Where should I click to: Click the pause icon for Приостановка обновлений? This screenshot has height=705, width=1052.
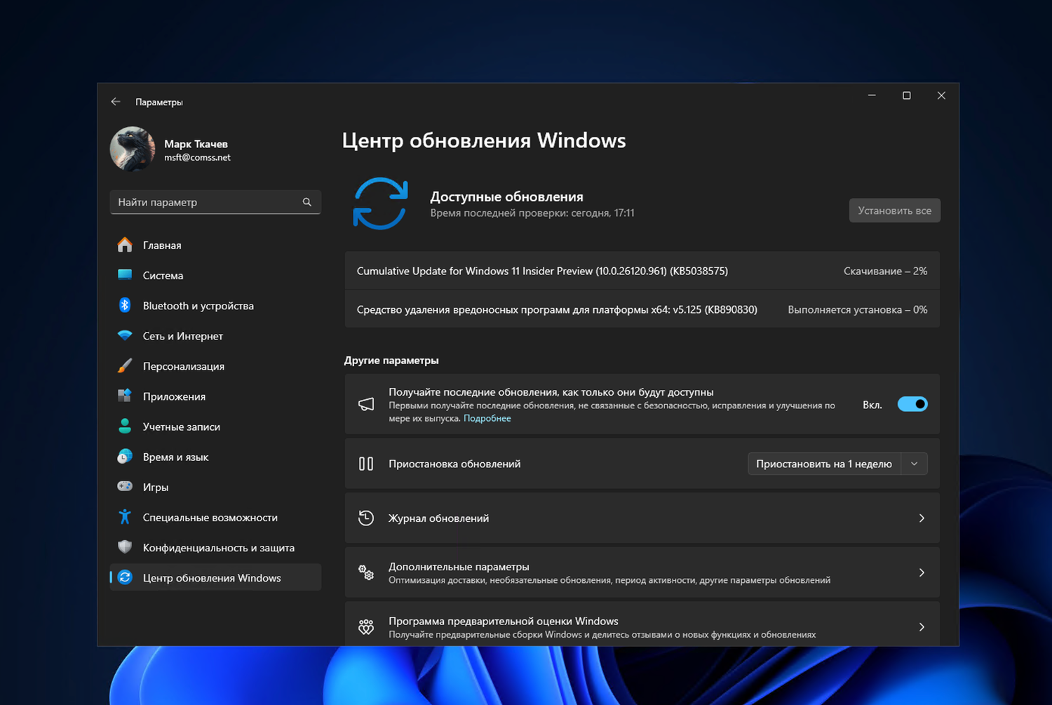[366, 464]
